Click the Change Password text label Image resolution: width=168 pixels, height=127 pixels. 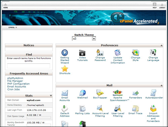tap(100, 59)
